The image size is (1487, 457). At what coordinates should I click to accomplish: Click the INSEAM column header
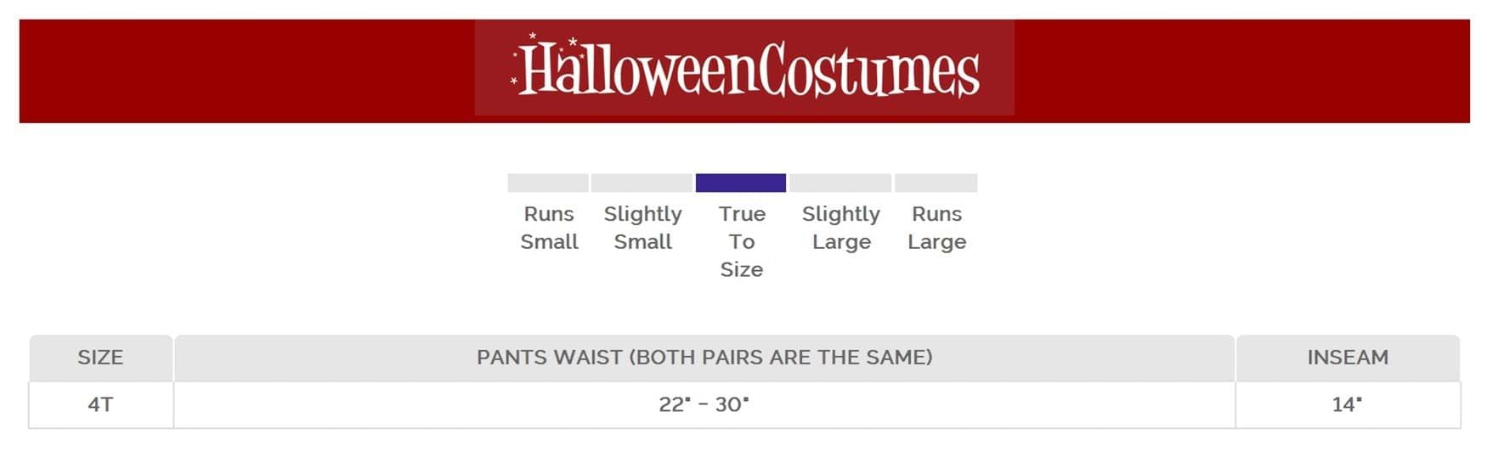point(1348,358)
